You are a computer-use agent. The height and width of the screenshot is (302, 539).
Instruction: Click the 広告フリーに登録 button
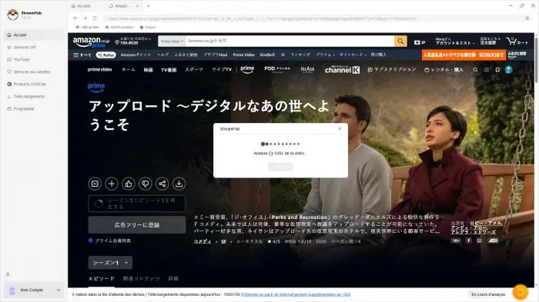click(137, 225)
